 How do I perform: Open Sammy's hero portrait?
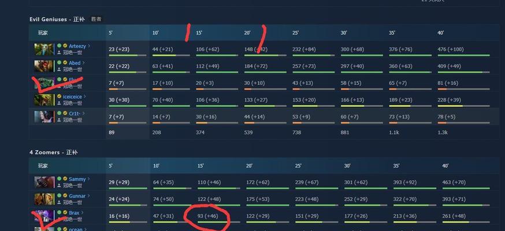[44, 182]
